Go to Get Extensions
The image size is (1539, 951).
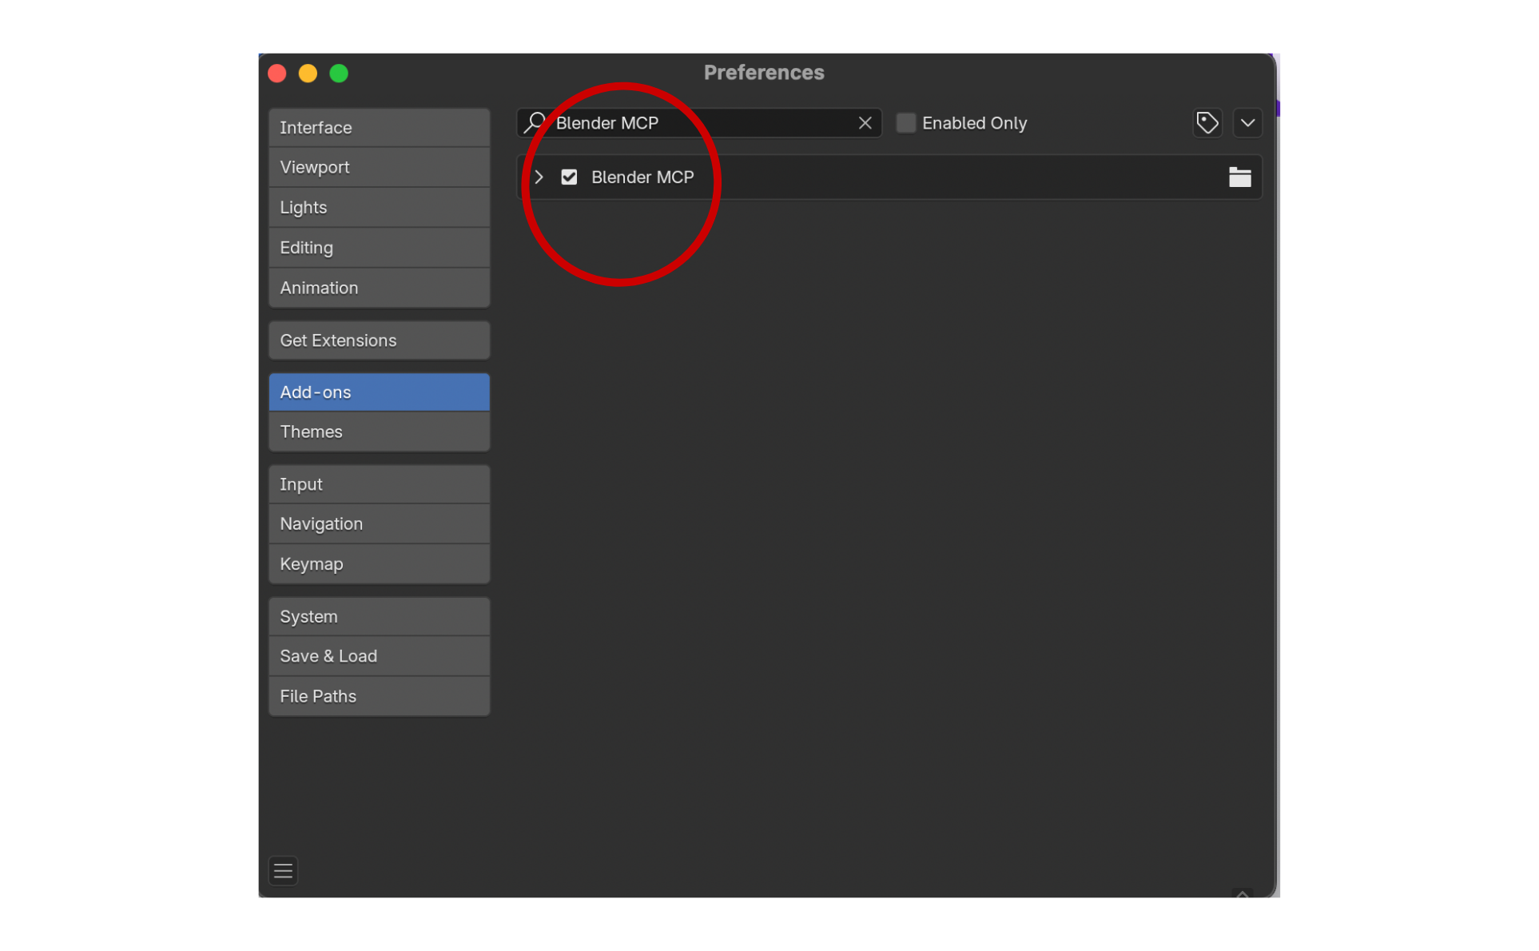(379, 340)
